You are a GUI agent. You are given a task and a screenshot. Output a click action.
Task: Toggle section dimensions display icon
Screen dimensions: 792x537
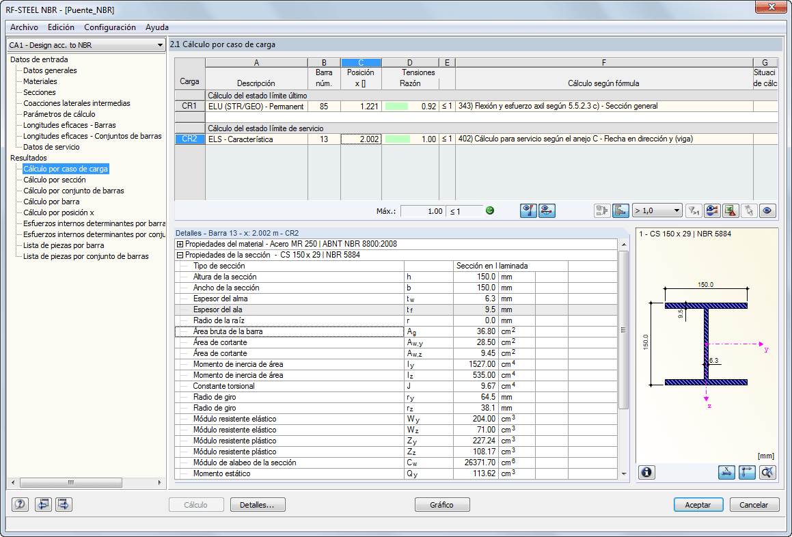(726, 472)
